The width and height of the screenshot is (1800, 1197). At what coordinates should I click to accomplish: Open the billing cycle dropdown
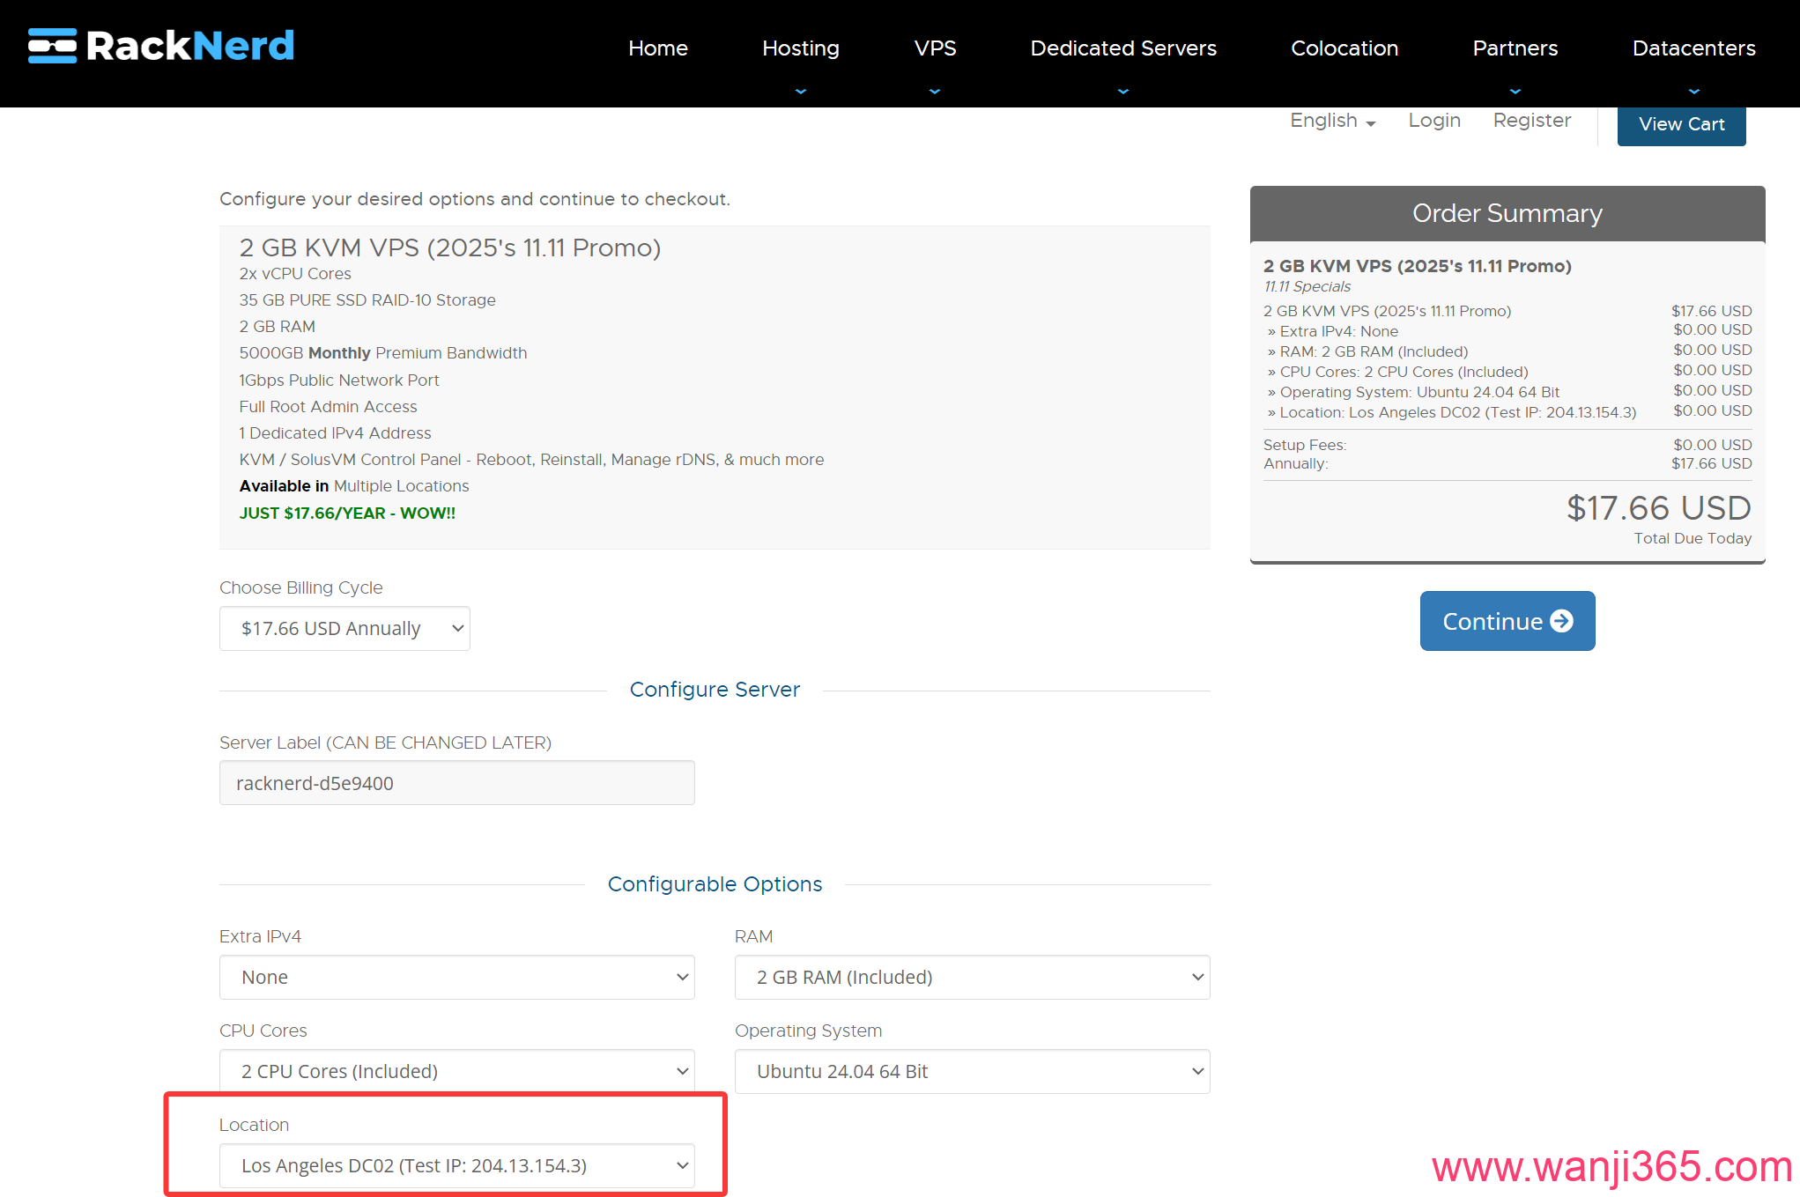(344, 628)
